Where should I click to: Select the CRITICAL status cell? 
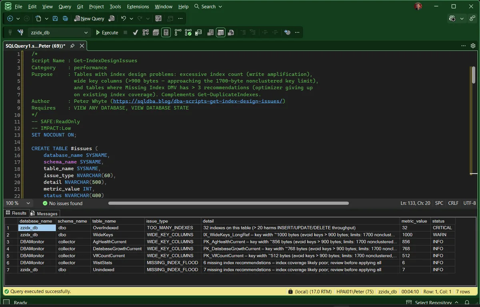(x=442, y=228)
